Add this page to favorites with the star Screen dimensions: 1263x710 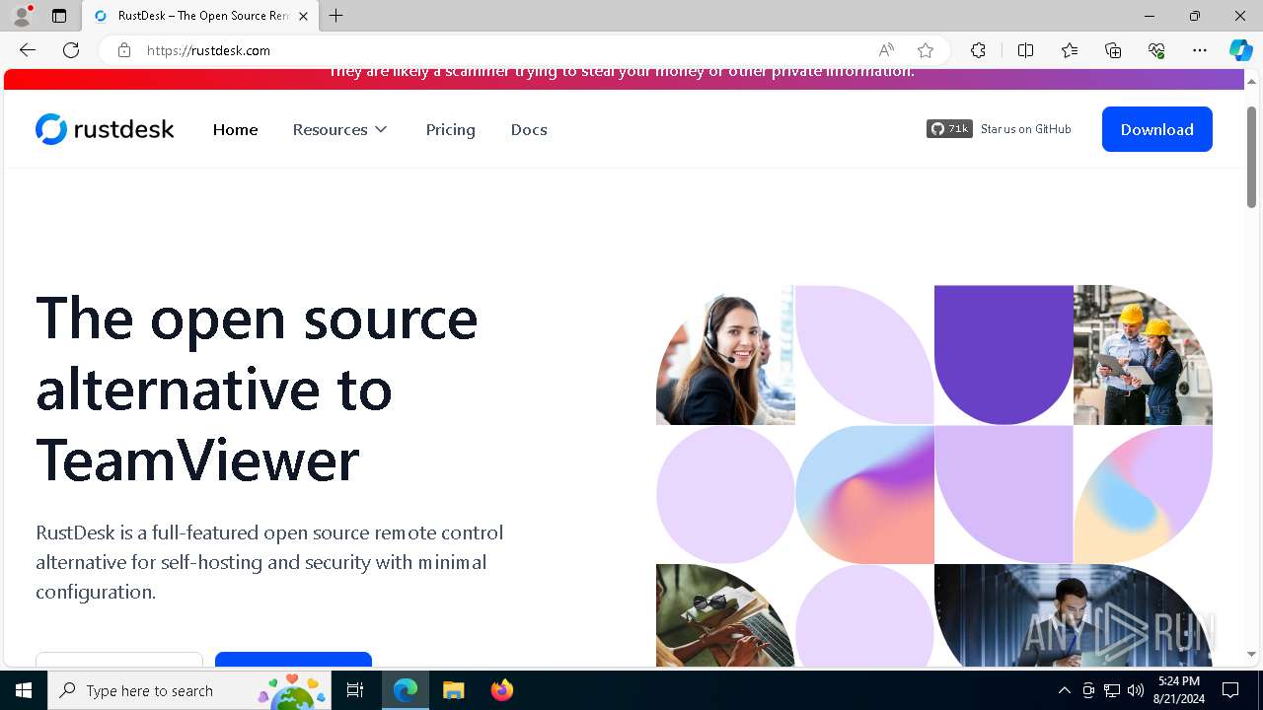925,50
